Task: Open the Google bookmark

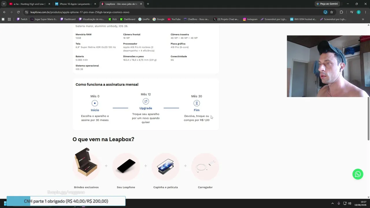Action: pos(158,19)
